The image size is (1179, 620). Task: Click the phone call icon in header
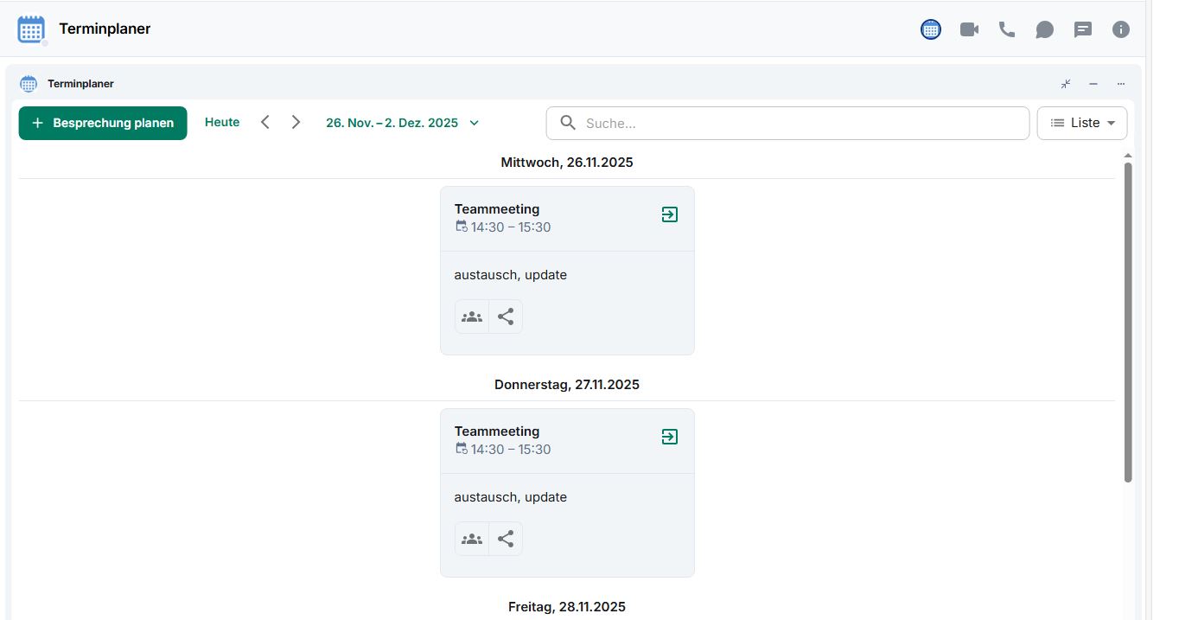click(x=1007, y=29)
